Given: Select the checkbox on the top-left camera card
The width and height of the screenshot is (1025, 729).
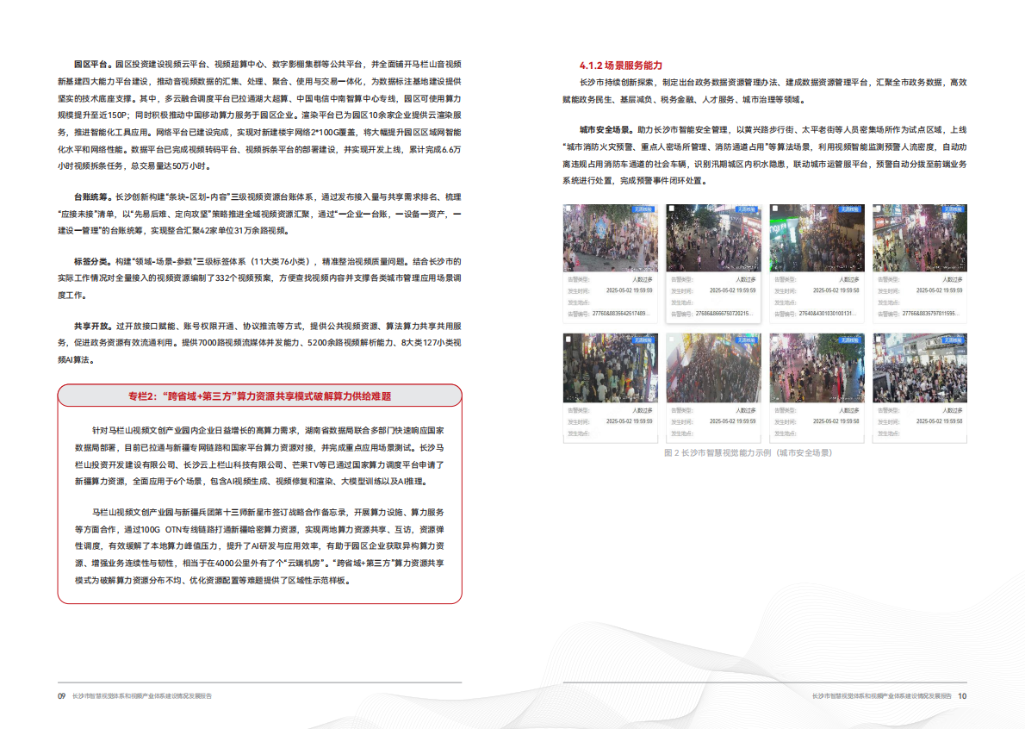Looking at the screenshot, I should pyautogui.click(x=566, y=209).
